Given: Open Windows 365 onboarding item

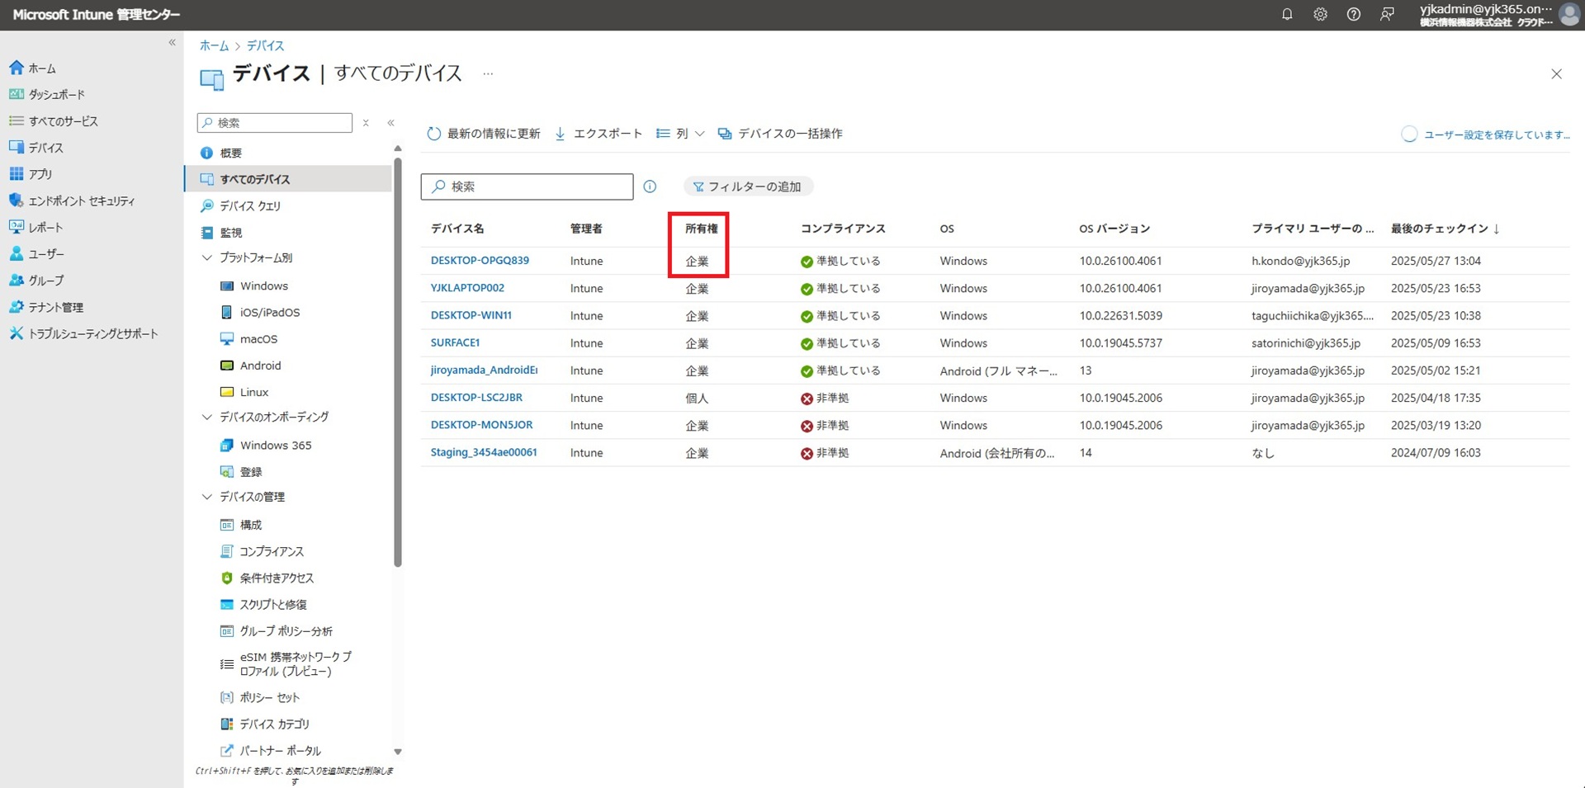Looking at the screenshot, I should 276,445.
